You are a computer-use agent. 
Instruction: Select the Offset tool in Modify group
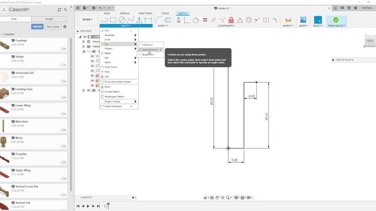pos(167,20)
